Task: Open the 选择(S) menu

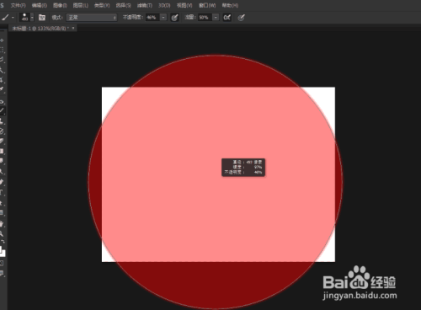Action: 124,5
